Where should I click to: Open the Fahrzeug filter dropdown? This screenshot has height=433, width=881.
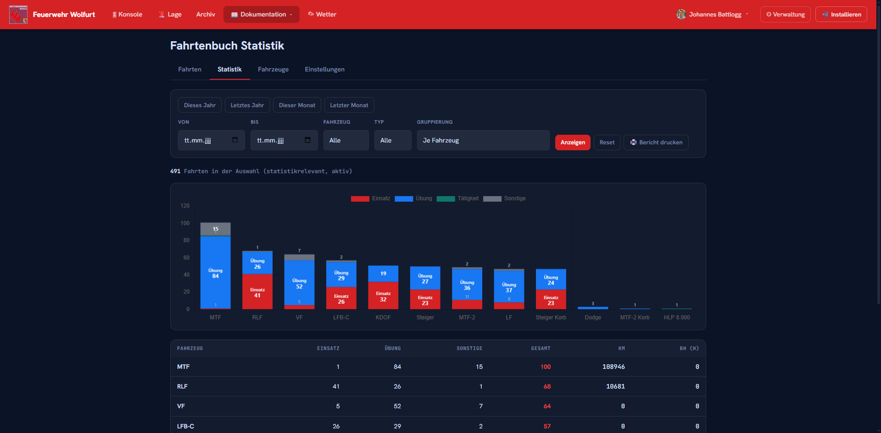coord(346,140)
